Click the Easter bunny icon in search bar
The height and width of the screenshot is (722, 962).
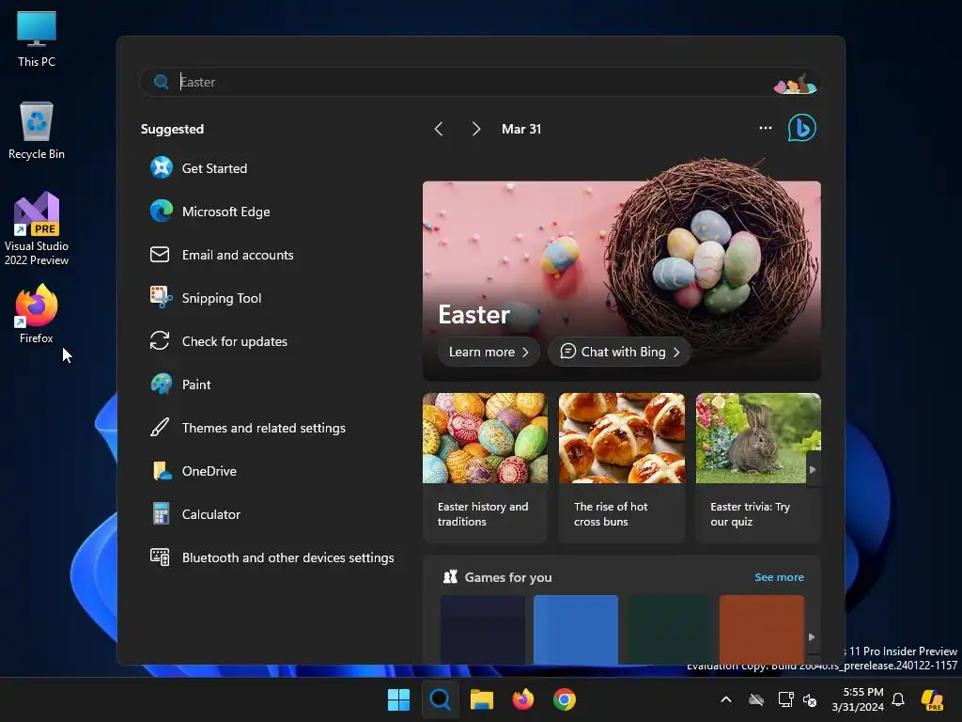pos(795,84)
